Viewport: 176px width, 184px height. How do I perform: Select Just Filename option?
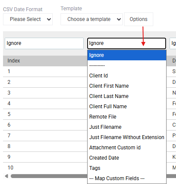tap(127, 127)
